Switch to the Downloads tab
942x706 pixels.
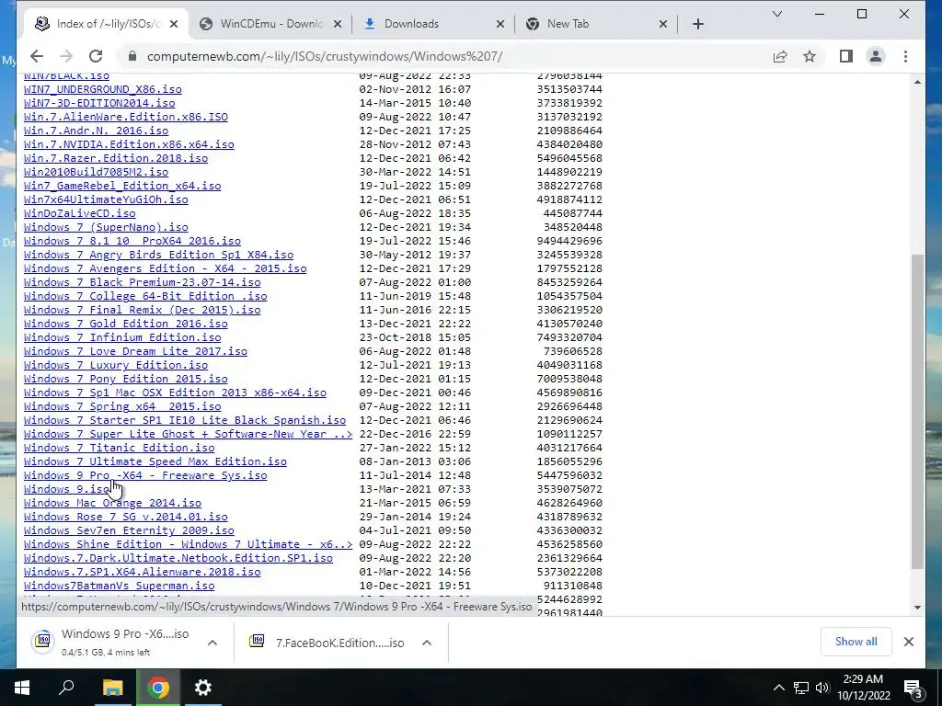(x=434, y=24)
